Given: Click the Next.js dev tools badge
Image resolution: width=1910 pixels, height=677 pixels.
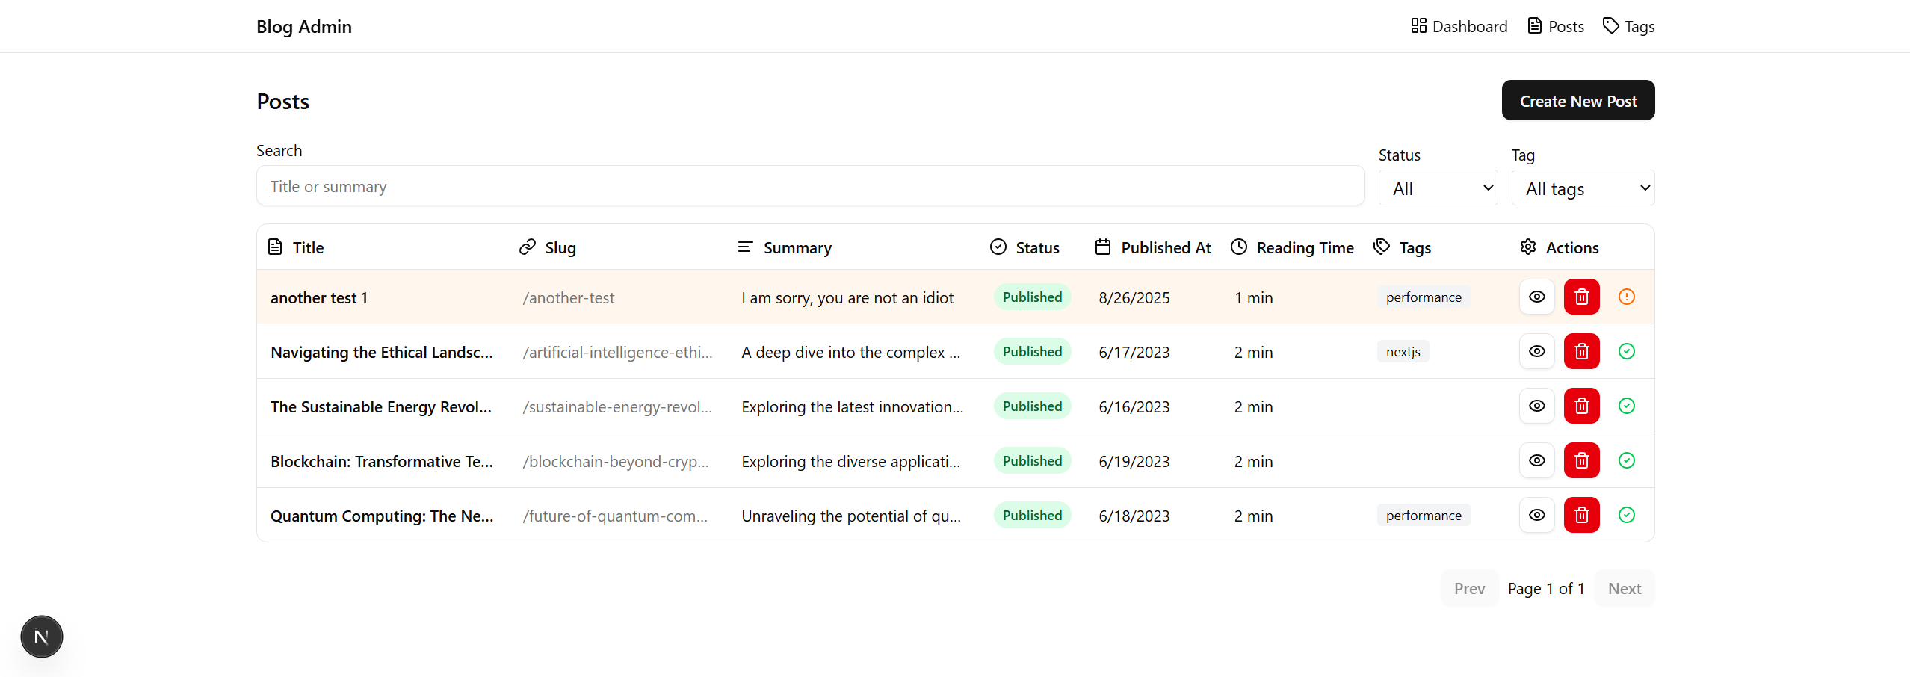Looking at the screenshot, I should [x=42, y=637].
